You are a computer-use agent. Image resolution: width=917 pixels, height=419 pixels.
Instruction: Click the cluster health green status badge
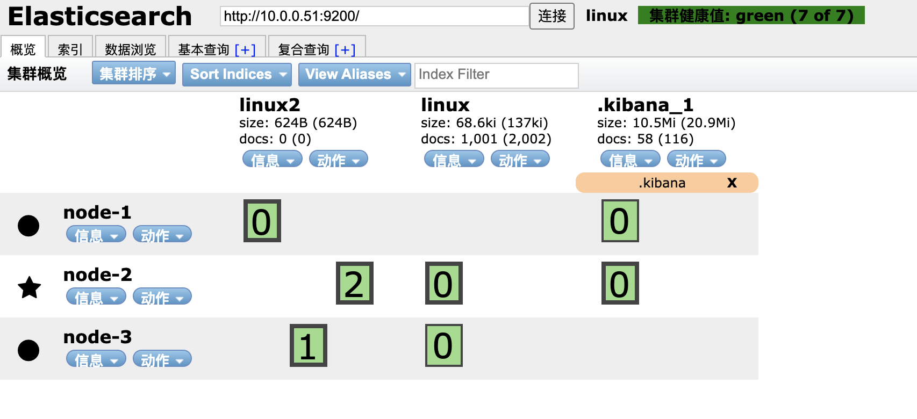[x=751, y=16]
